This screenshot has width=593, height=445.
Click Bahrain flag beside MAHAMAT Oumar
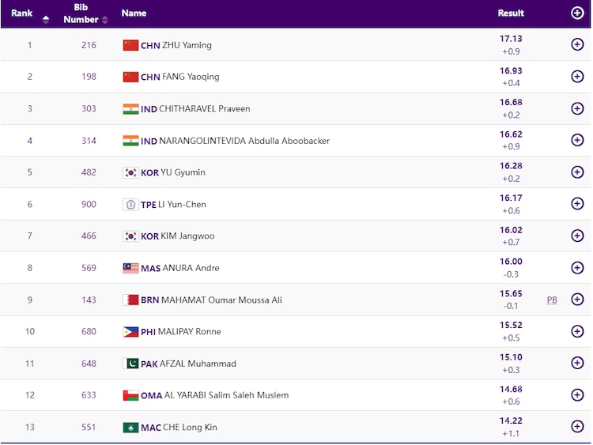tap(130, 300)
